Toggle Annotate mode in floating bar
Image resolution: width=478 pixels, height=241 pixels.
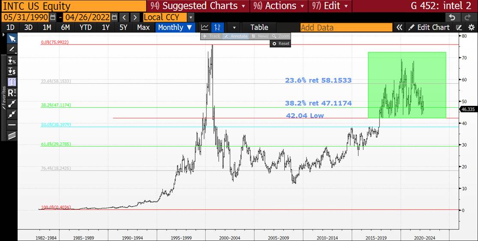[x=236, y=36]
